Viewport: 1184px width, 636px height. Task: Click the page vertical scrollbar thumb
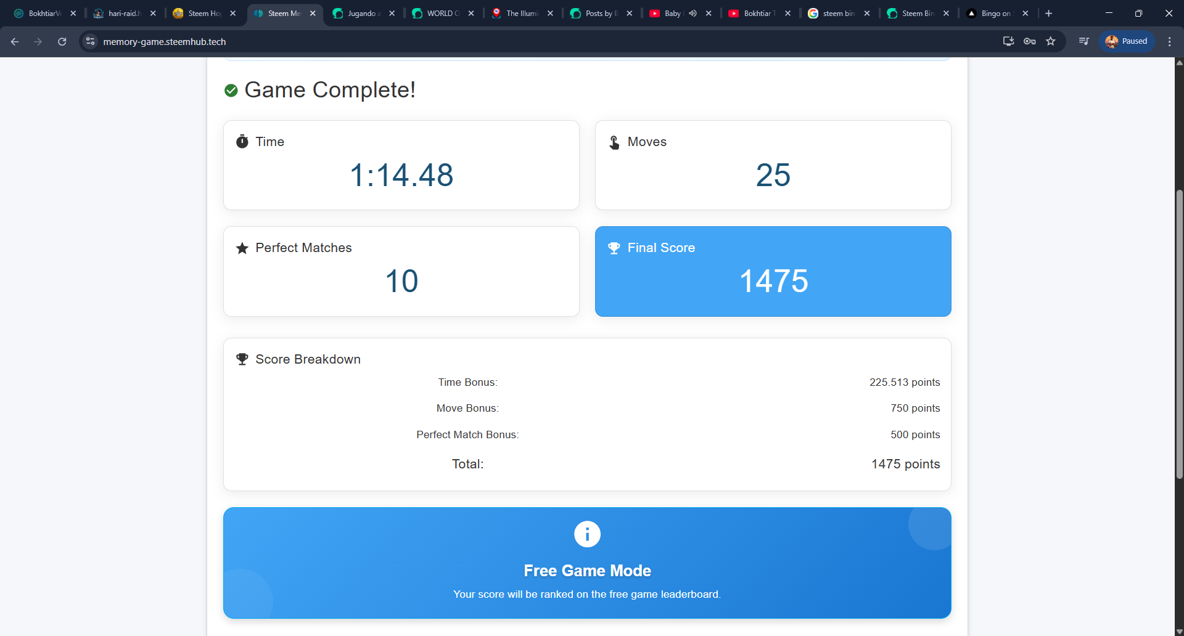click(1179, 334)
